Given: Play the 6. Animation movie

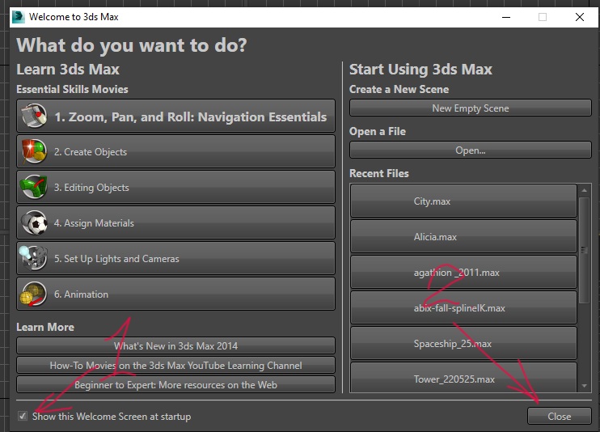Looking at the screenshot, I should point(175,294).
